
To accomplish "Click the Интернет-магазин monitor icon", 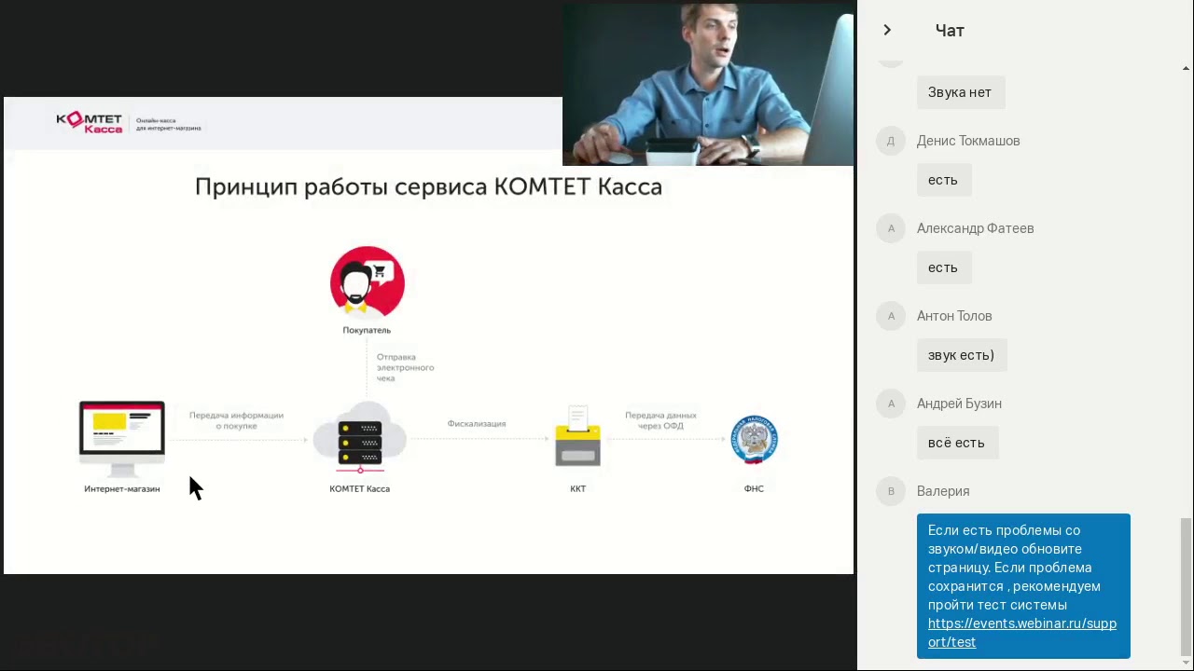I will [x=122, y=439].
